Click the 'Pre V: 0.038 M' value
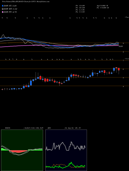The width and height of the screenshot is (129, 171). (x=102, y=8)
